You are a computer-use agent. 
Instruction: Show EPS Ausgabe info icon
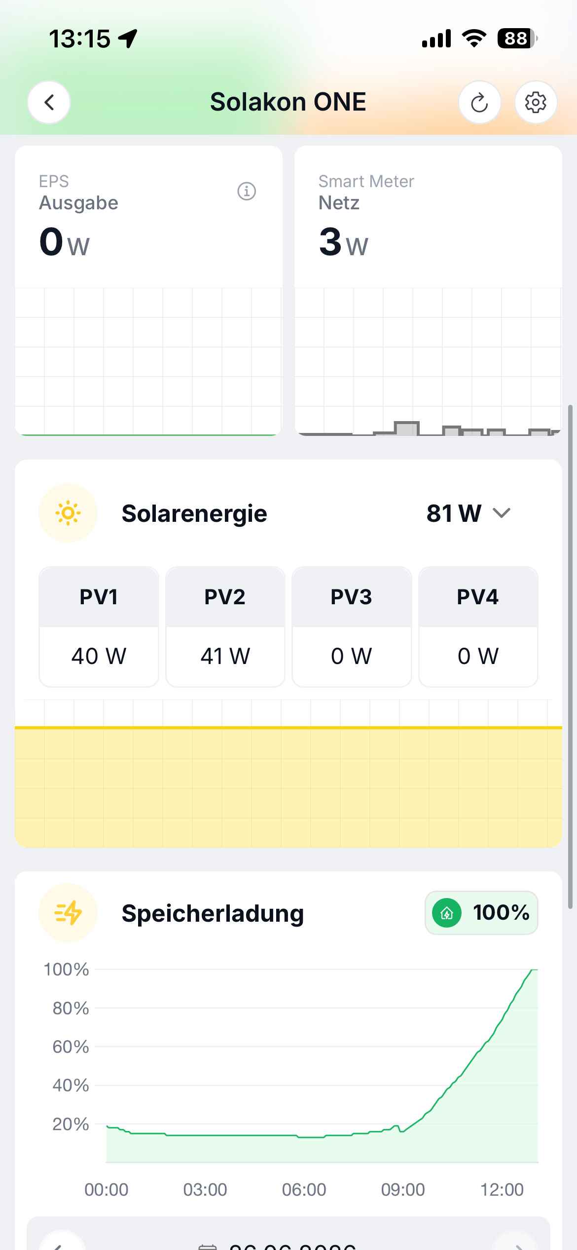coord(247,191)
